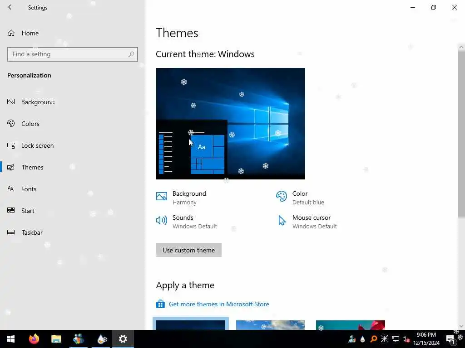The height and width of the screenshot is (348, 465).
Task: Open the Colors label in sidebar
Action: pos(30,124)
